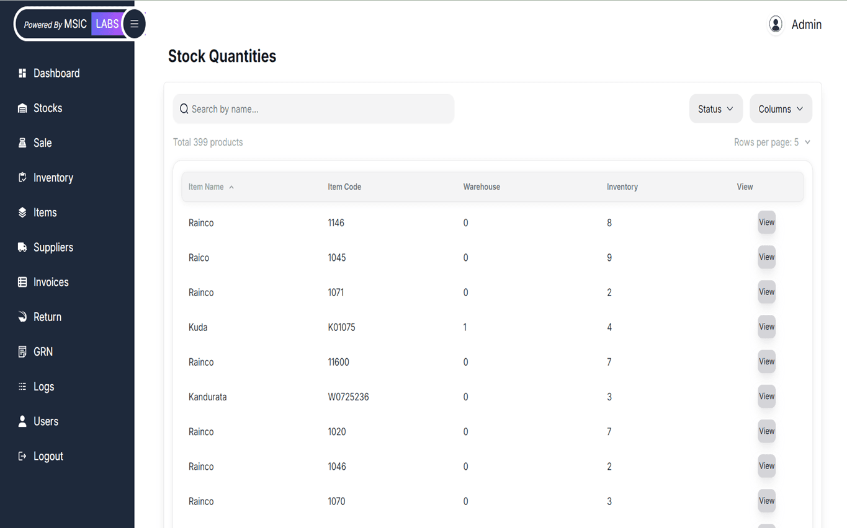Change the Rows per page selector

(772, 143)
